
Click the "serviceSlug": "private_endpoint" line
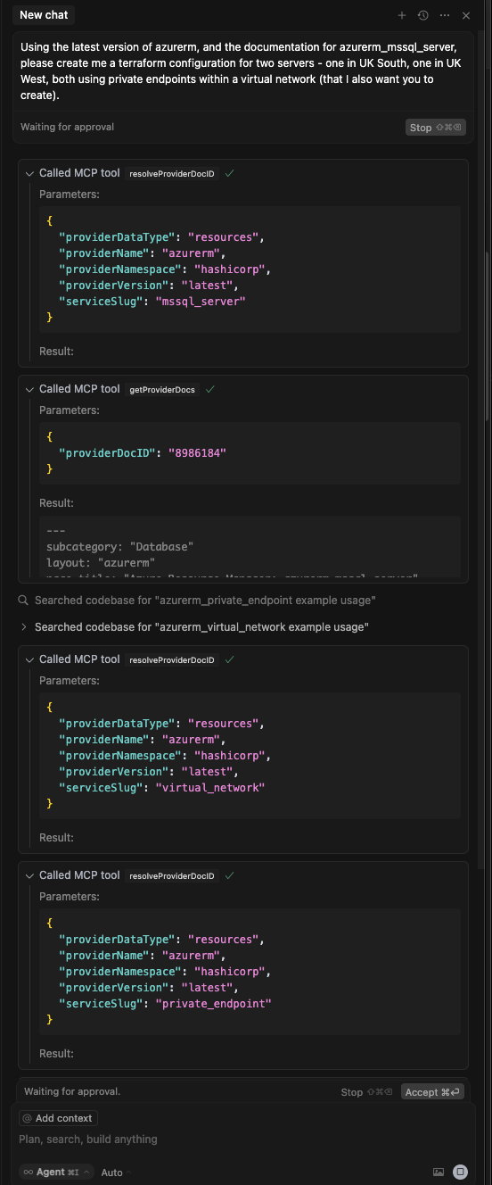coord(165,1004)
